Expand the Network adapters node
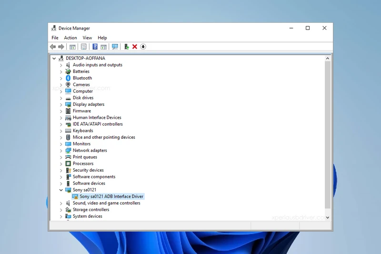Image resolution: width=381 pixels, height=254 pixels. [61, 151]
